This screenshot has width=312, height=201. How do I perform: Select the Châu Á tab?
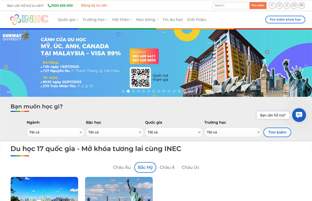click(x=167, y=167)
